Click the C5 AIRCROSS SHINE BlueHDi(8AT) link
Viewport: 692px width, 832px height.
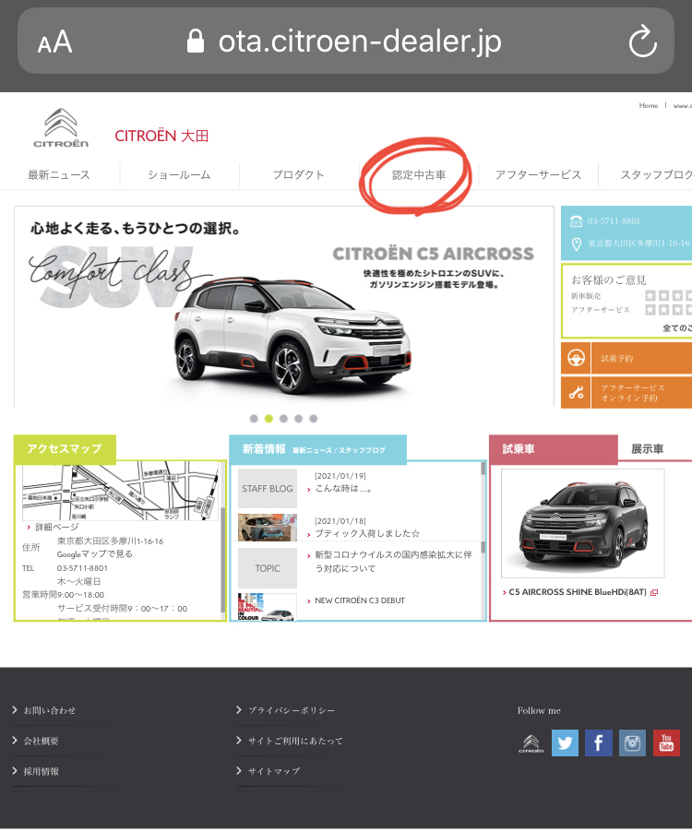point(578,592)
